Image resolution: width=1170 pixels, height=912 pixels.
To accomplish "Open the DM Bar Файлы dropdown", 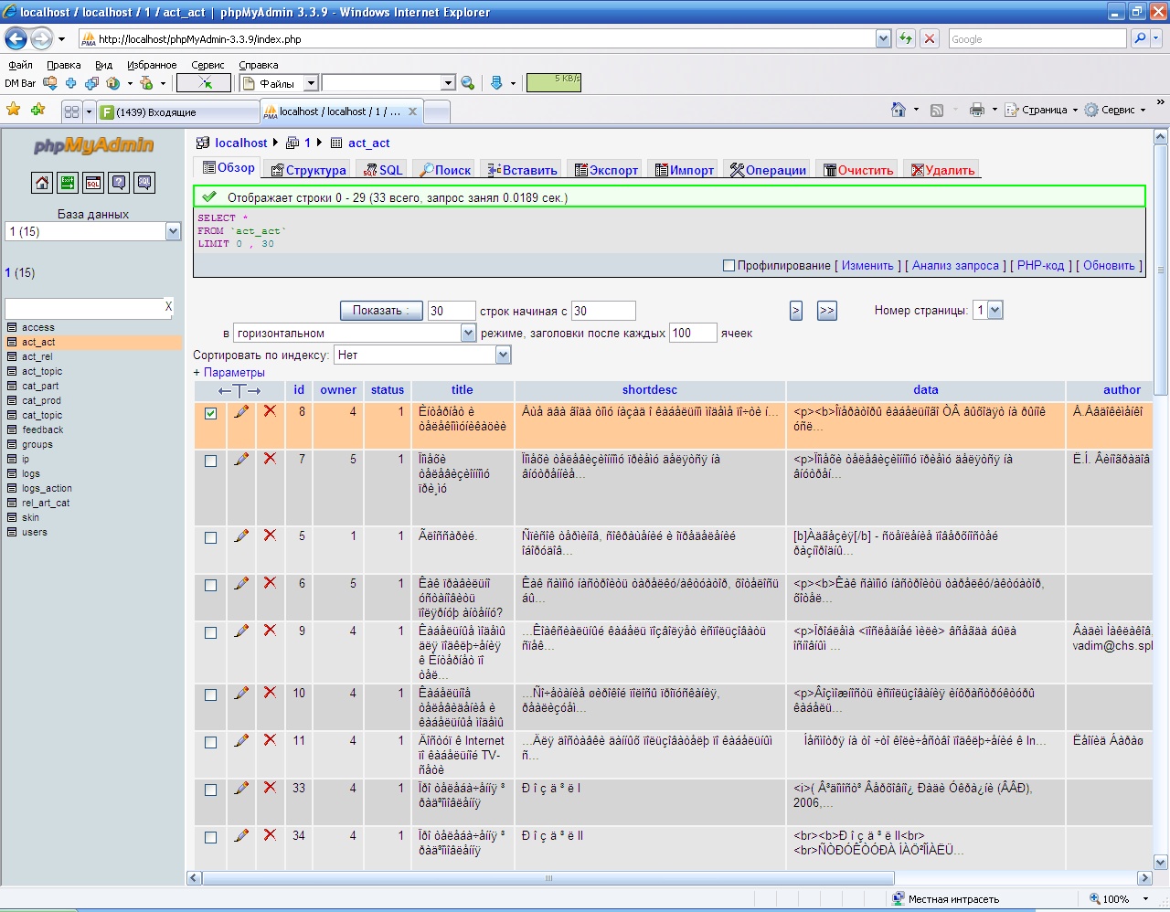I will point(311,83).
